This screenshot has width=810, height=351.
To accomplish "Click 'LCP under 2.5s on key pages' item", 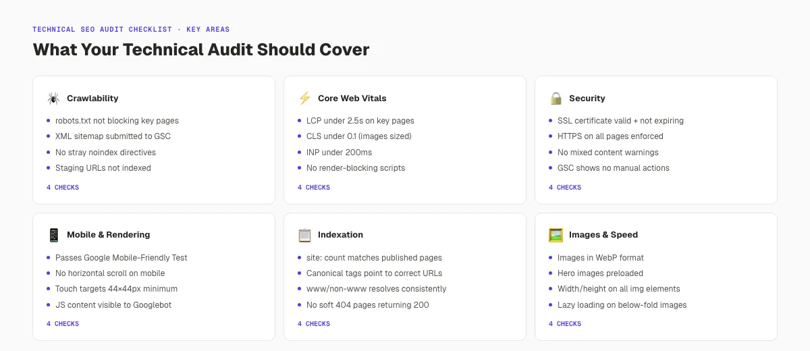I will pos(360,121).
